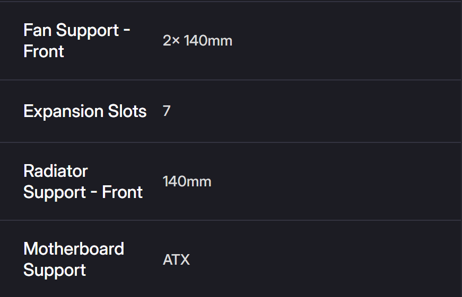This screenshot has width=462, height=297.
Task: Select the motherboard value "ATX"
Action: point(176,260)
